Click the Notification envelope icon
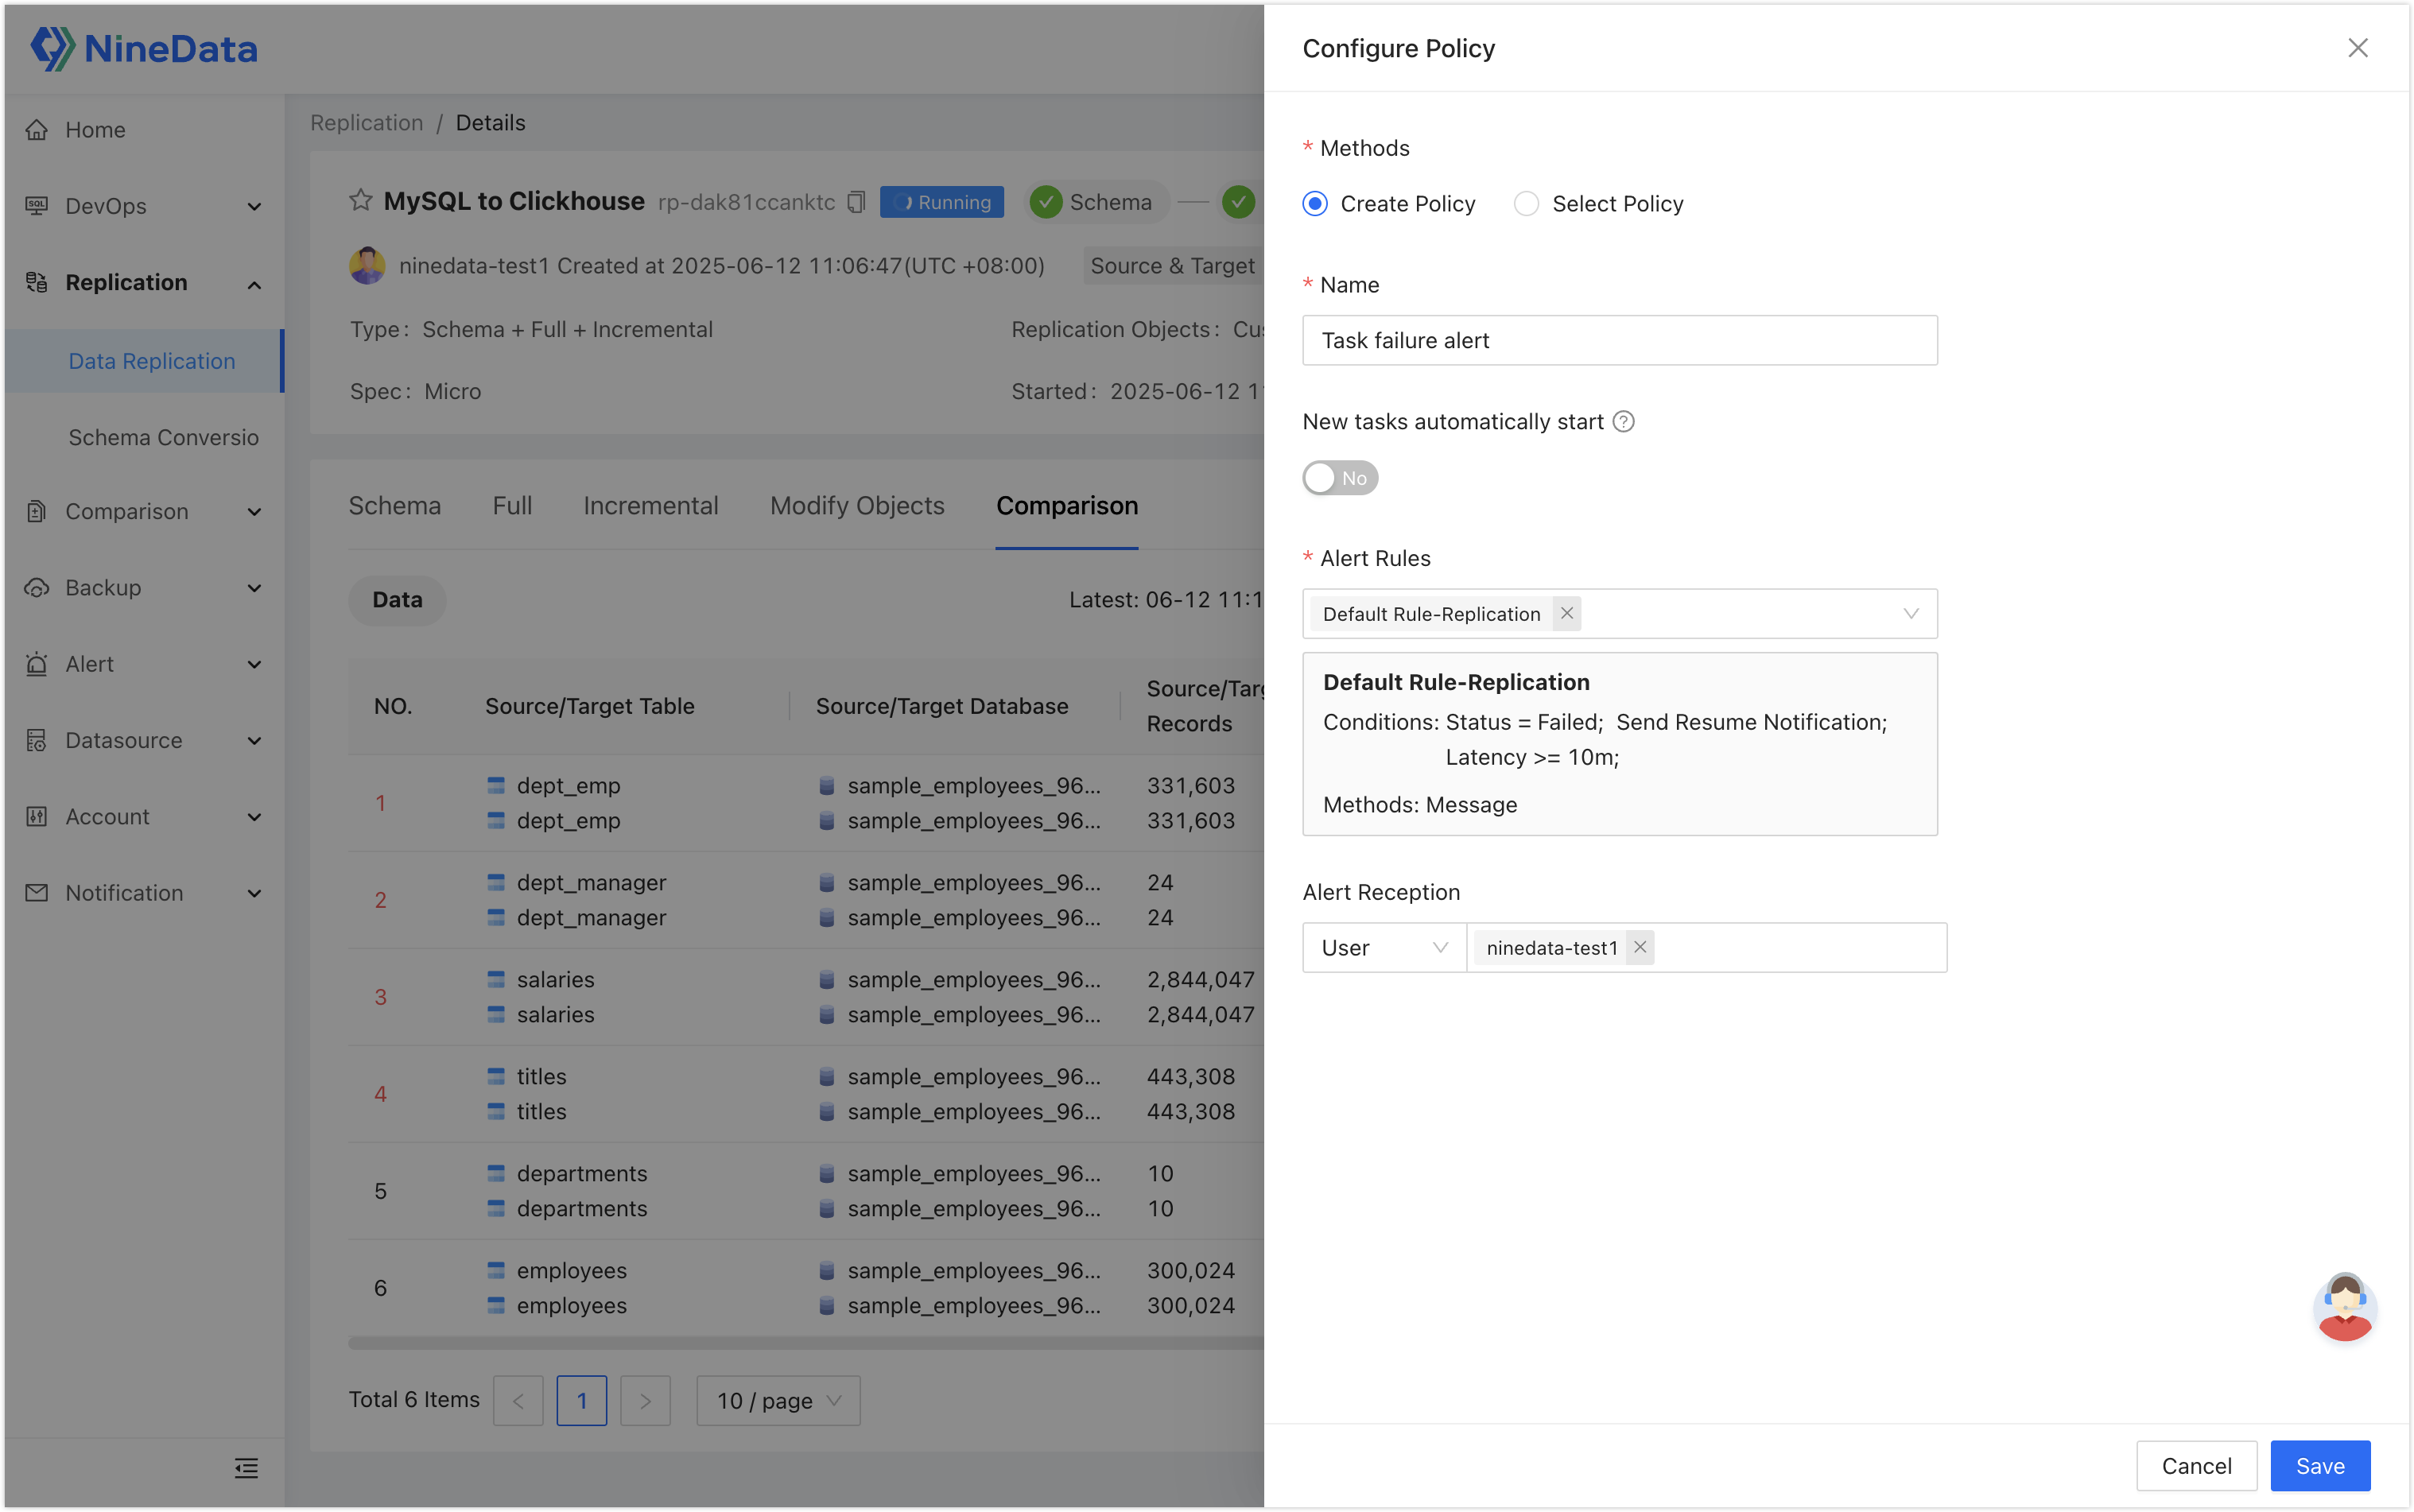The height and width of the screenshot is (1512, 2414). pyautogui.click(x=37, y=893)
